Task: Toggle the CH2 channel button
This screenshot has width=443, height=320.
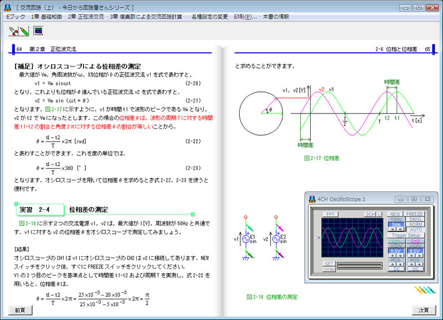Action: 415,241
